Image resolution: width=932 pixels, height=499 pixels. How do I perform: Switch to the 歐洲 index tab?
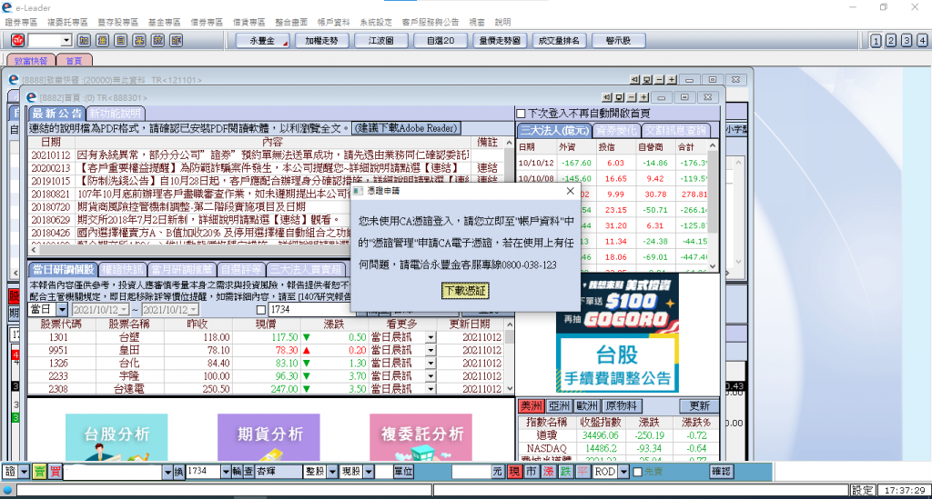point(587,406)
